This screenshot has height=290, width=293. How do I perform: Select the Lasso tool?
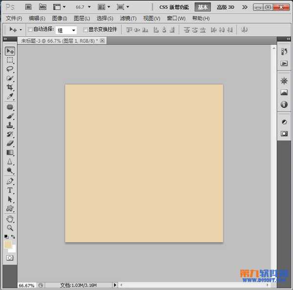point(10,69)
